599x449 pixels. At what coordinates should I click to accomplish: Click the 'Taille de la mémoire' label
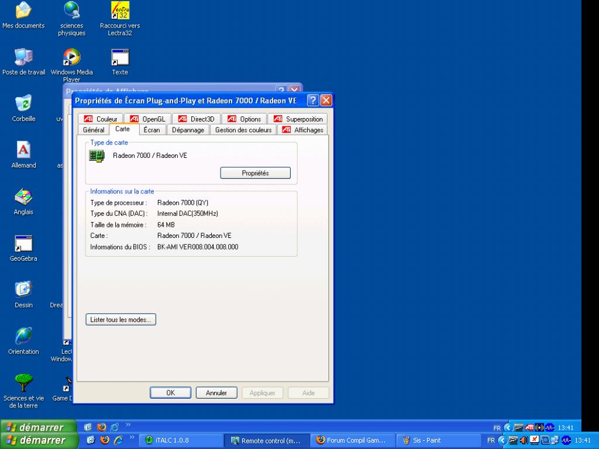pos(118,225)
